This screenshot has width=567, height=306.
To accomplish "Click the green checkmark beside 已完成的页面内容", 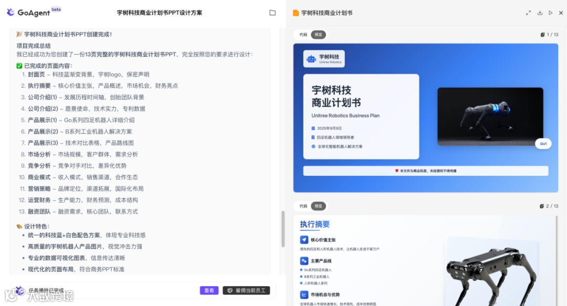I will (x=19, y=66).
